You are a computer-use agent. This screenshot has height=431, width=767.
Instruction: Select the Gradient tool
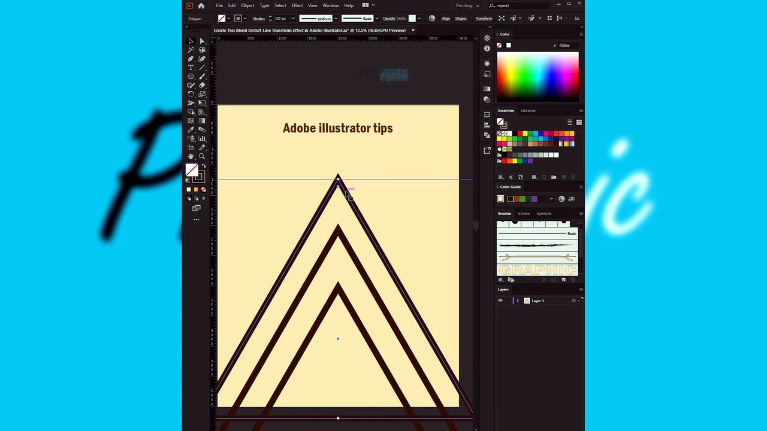click(x=202, y=120)
